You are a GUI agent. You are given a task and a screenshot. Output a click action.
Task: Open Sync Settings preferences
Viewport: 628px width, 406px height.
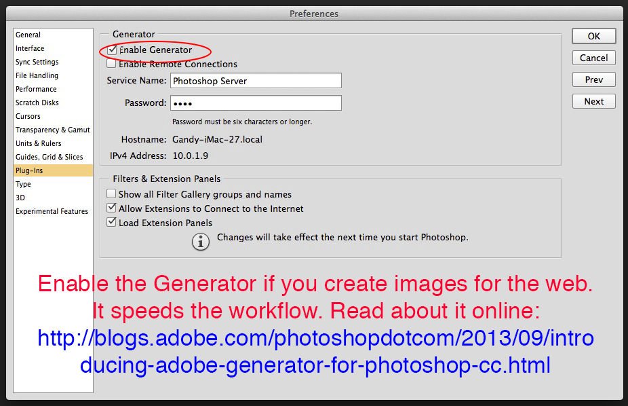[x=53, y=62]
